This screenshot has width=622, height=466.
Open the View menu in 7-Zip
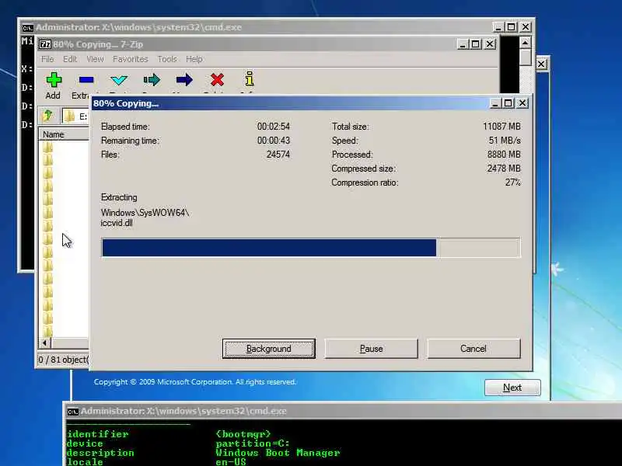(95, 59)
